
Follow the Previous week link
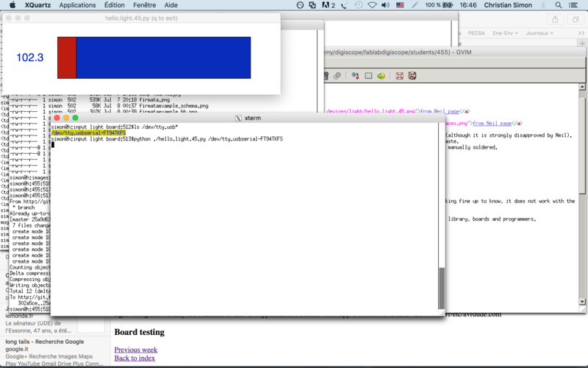[x=136, y=350]
